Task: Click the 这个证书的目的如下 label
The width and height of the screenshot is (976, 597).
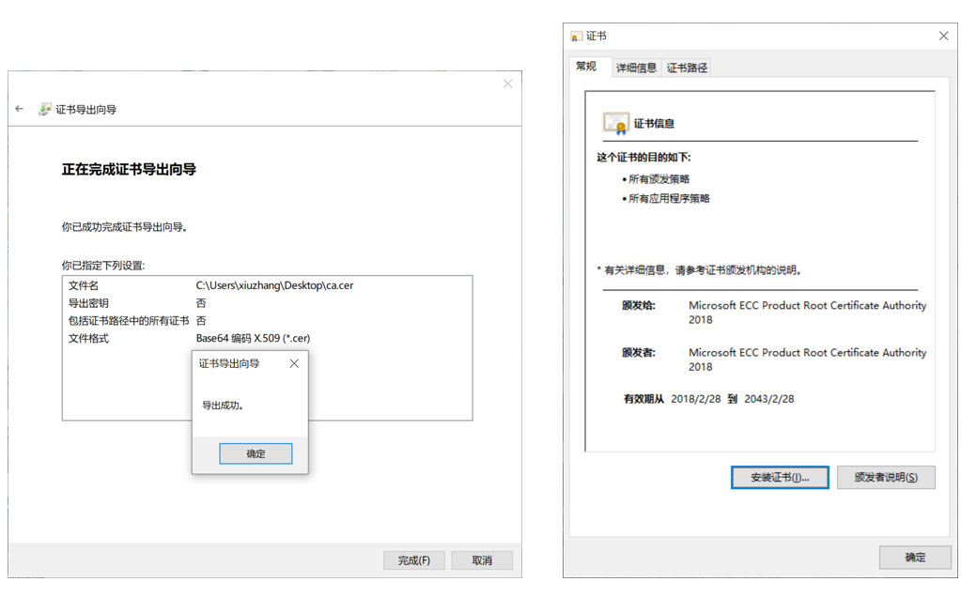Action: point(643,158)
